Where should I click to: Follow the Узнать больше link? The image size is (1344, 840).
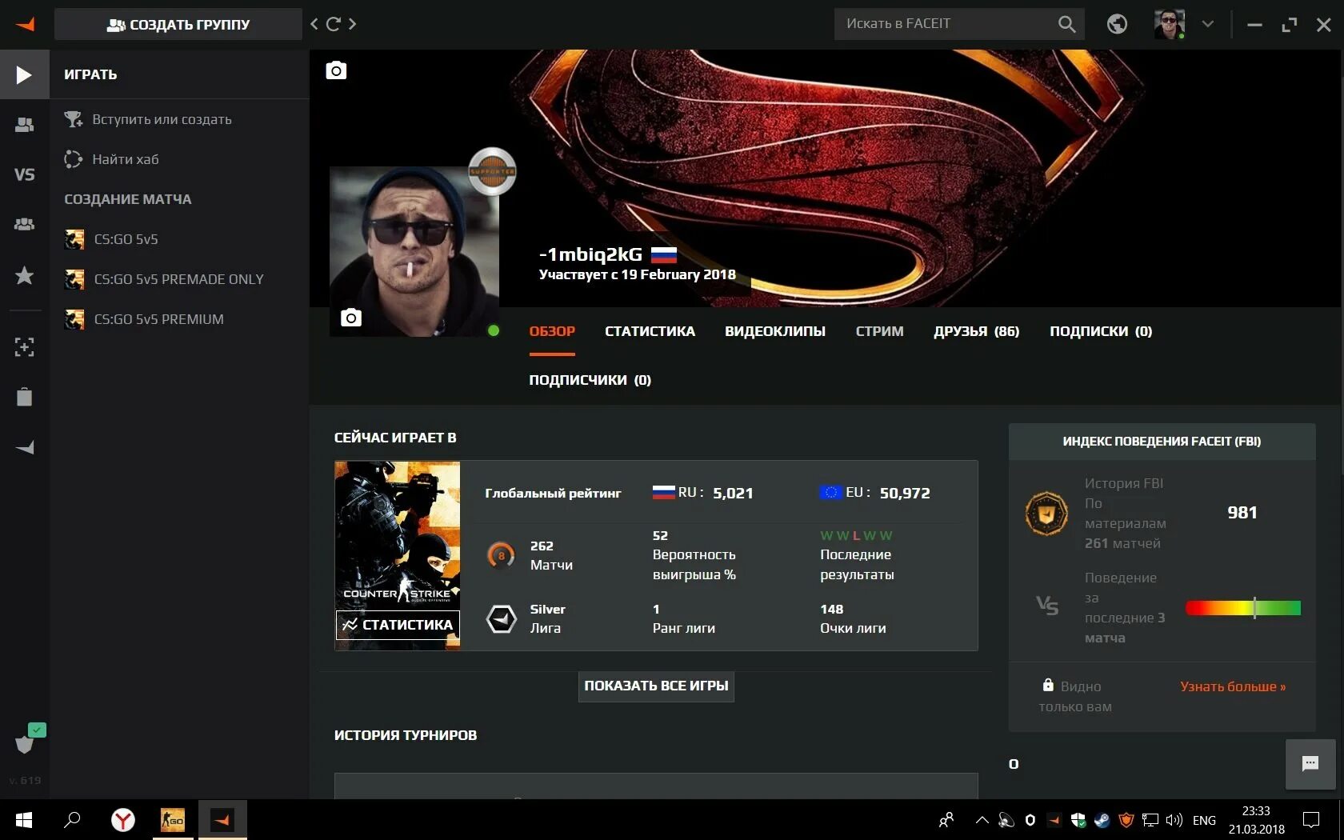coord(1233,686)
